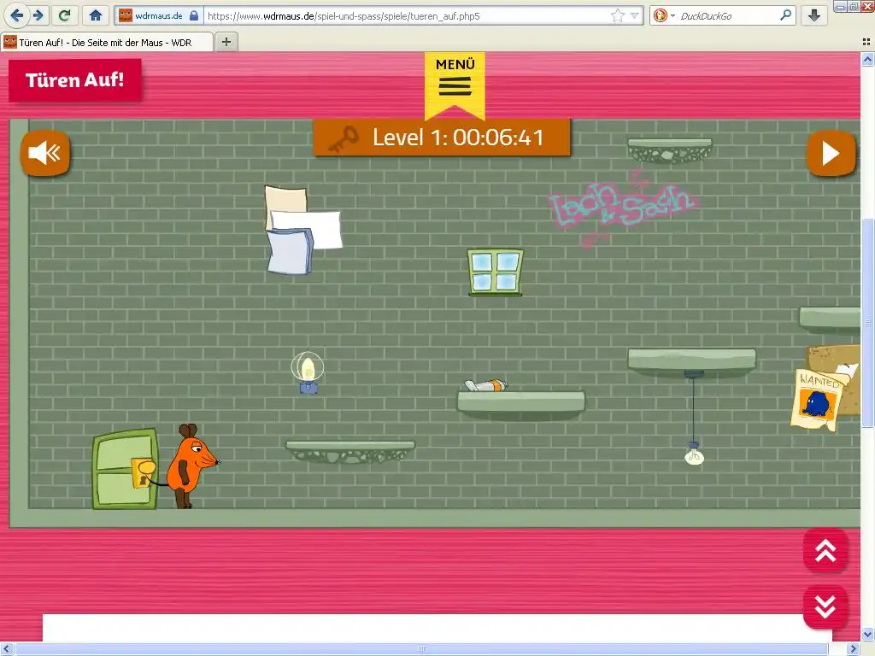
Task: Click the Türen Auf! title banner
Action: coord(75,80)
